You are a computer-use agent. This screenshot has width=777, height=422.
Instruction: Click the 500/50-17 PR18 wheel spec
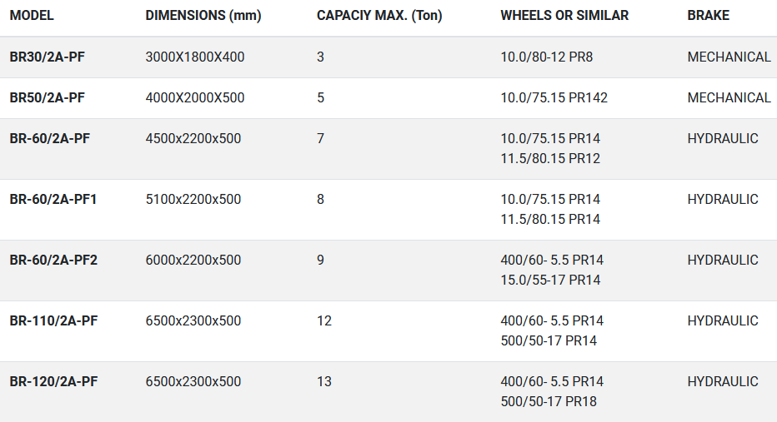(549, 402)
